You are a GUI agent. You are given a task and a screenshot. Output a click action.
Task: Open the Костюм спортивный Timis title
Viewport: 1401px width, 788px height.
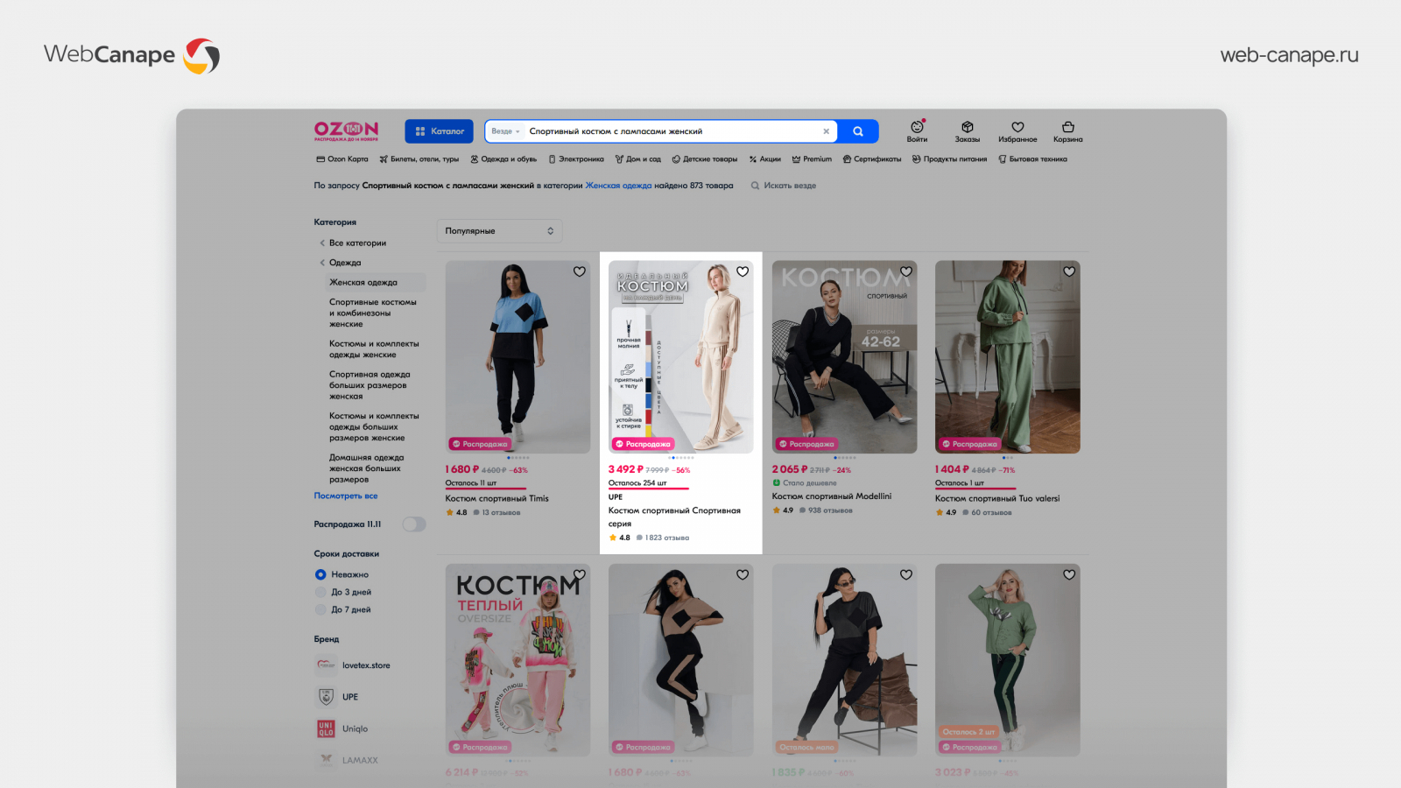pos(496,498)
